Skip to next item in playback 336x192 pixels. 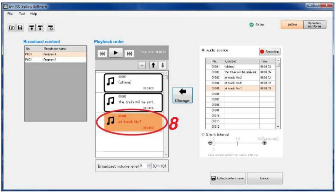click(x=129, y=53)
